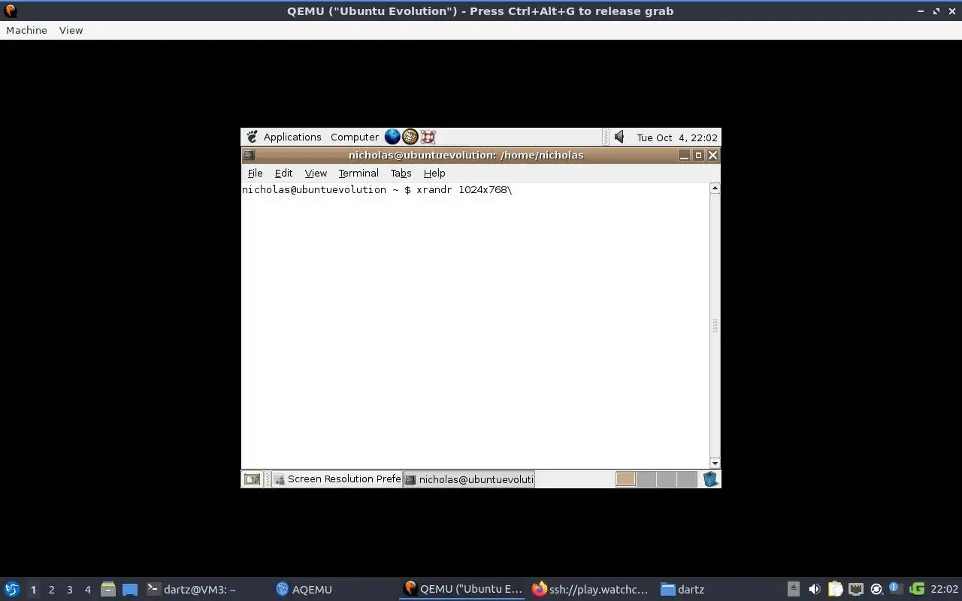Open the terminal Edit menu
The height and width of the screenshot is (601, 962).
[x=283, y=173]
